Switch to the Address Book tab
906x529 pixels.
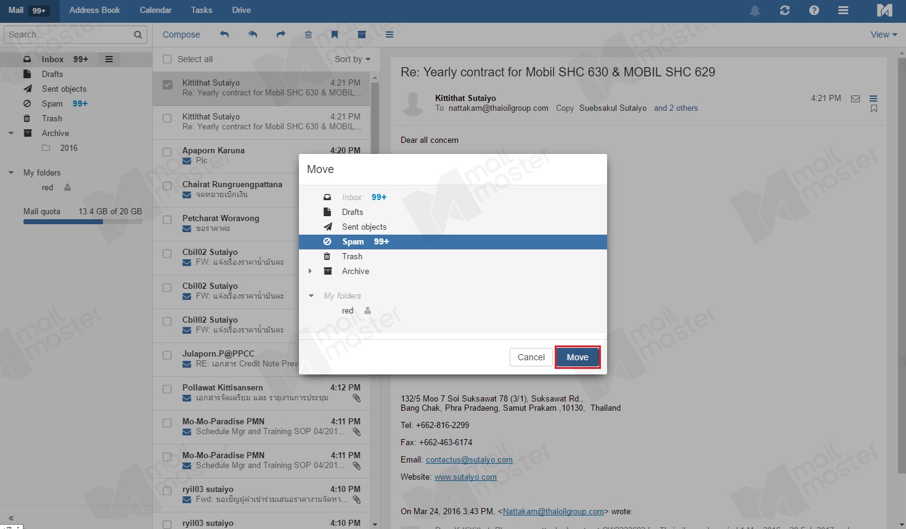(x=94, y=10)
